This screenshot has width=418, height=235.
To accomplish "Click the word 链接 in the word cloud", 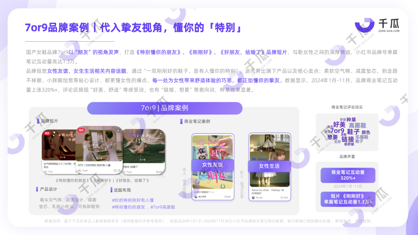I will click(x=347, y=139).
